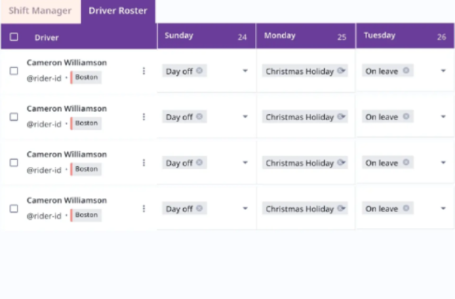Viewport: 455px width, 299px height.
Task: Open the third driver's three-dot options menu
Action: click(144, 163)
